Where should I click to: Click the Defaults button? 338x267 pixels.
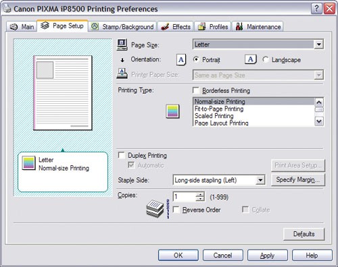304,234
